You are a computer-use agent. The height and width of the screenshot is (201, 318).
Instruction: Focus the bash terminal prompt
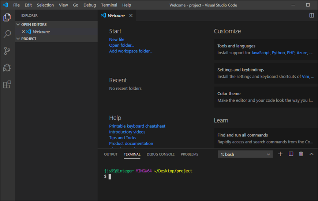point(110,177)
